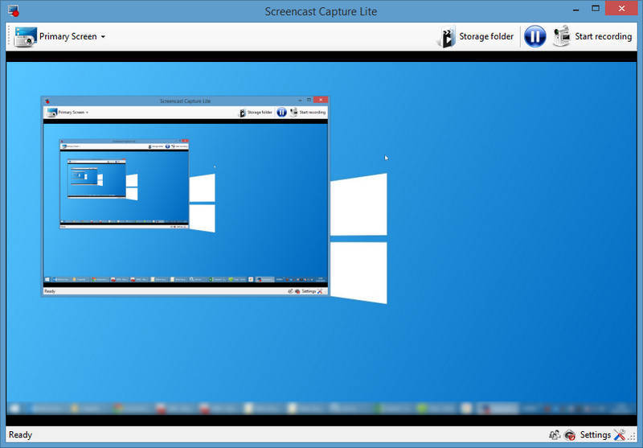This screenshot has height=448, width=643.
Task: Open the Primary Screen source dropdown
Action: [x=59, y=36]
